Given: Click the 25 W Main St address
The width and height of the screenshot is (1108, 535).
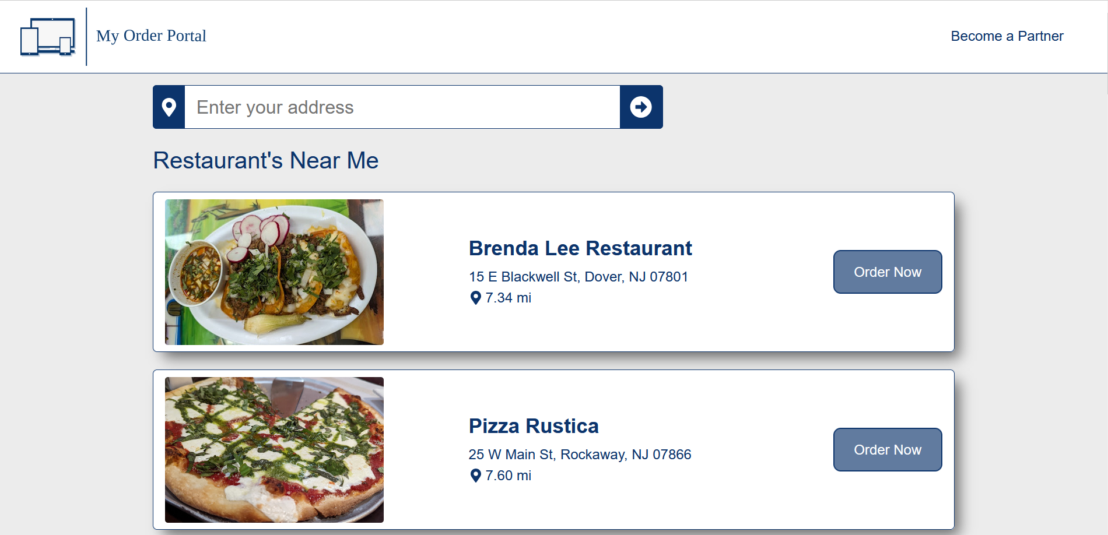Looking at the screenshot, I should coord(580,455).
